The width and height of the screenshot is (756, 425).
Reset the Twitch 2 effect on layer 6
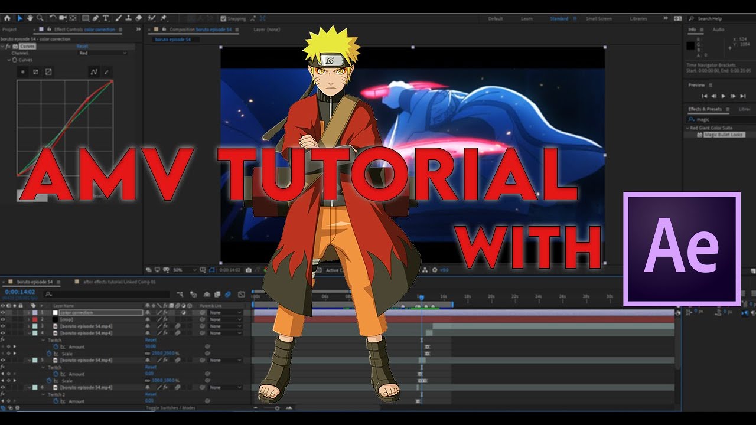[x=151, y=394]
